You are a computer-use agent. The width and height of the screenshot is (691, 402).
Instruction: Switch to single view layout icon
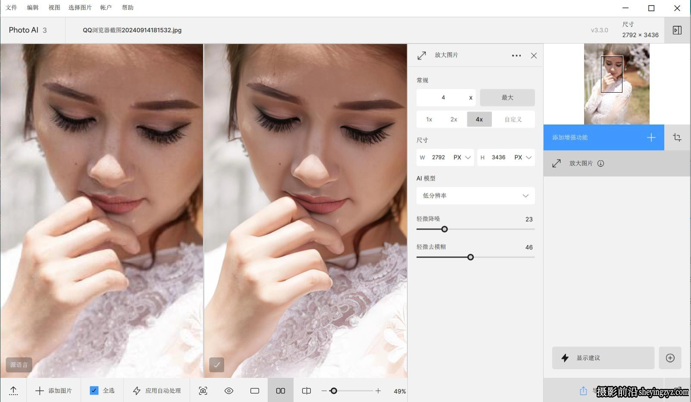click(x=255, y=391)
